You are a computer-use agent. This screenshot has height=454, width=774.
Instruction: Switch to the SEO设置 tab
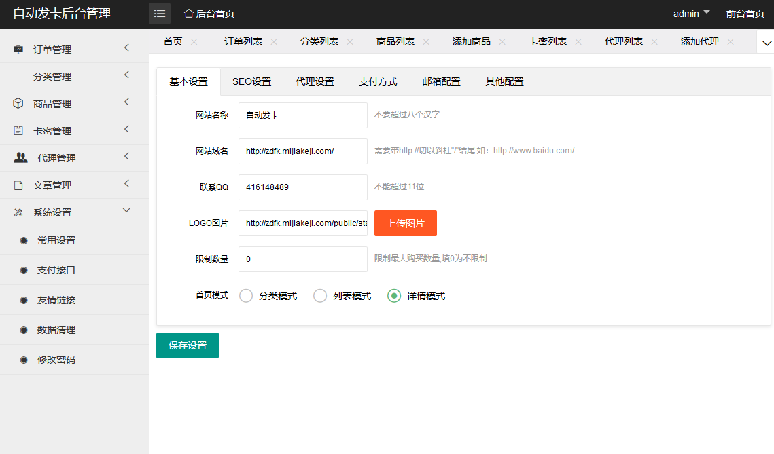coord(251,81)
